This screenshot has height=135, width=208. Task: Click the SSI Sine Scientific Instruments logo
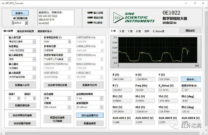(134, 17)
